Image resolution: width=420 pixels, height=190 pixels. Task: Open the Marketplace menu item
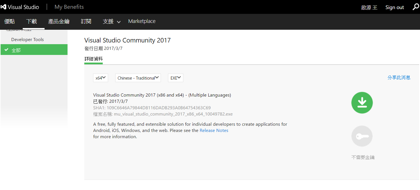(142, 21)
